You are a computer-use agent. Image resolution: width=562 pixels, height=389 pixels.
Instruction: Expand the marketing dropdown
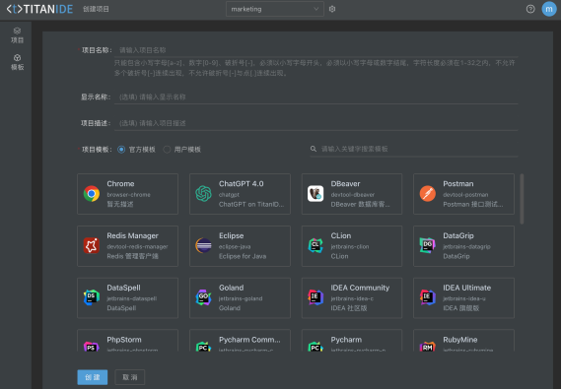coord(275,9)
